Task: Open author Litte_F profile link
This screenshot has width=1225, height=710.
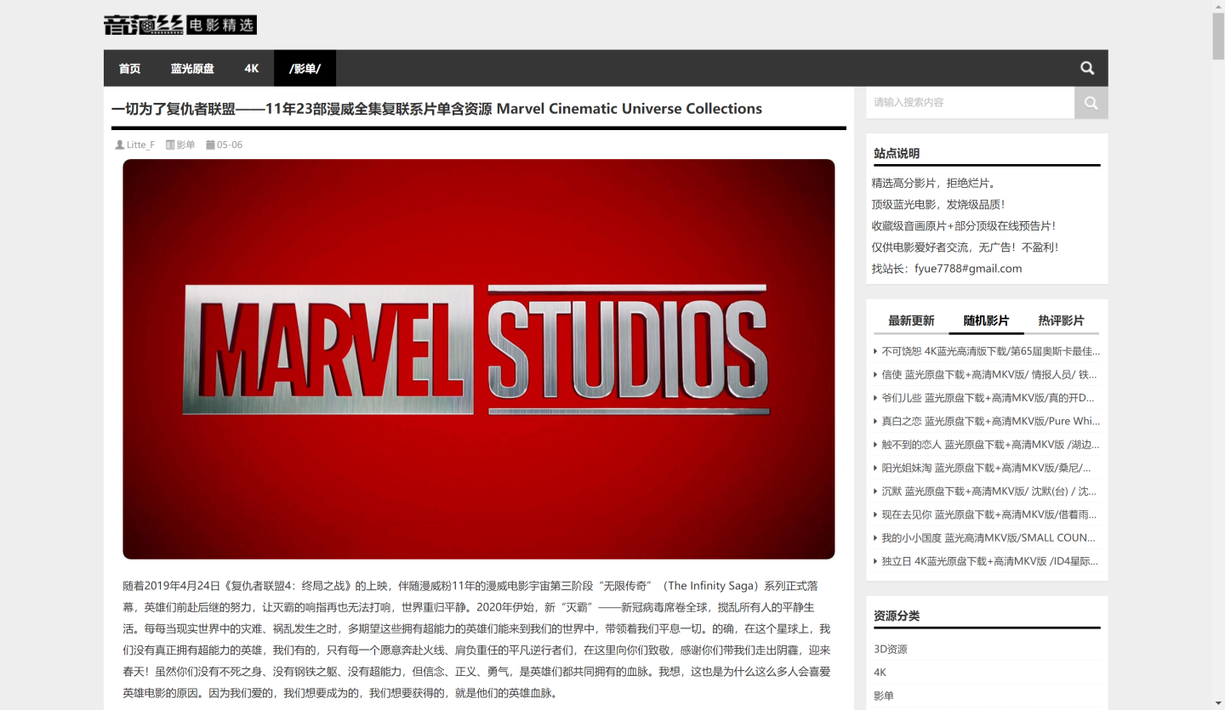Action: pos(140,145)
